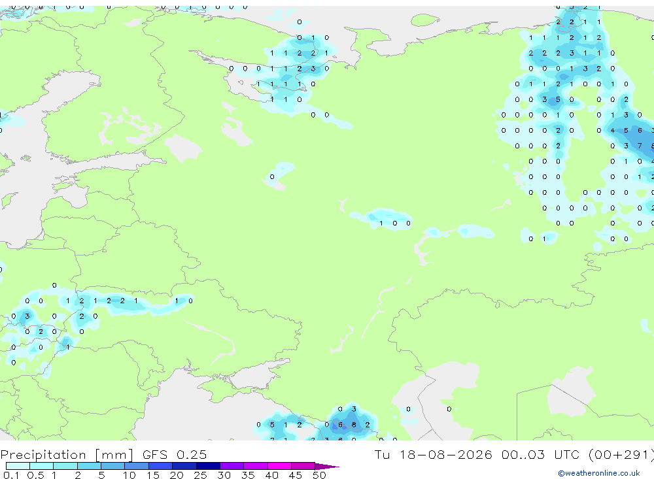Select the 0.1–0.5 mm legend swatch
Viewport: 654px width, 479px height.
coord(18,466)
